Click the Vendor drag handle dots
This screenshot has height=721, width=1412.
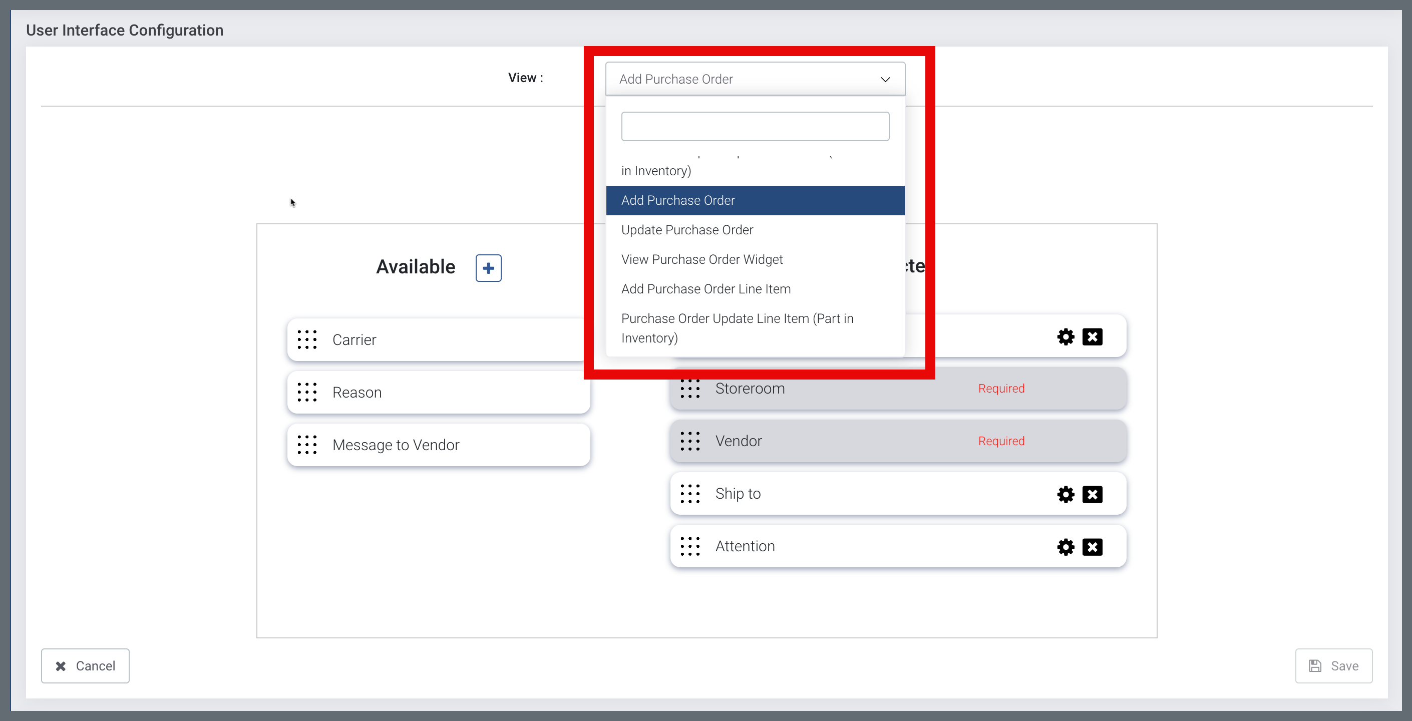click(689, 441)
